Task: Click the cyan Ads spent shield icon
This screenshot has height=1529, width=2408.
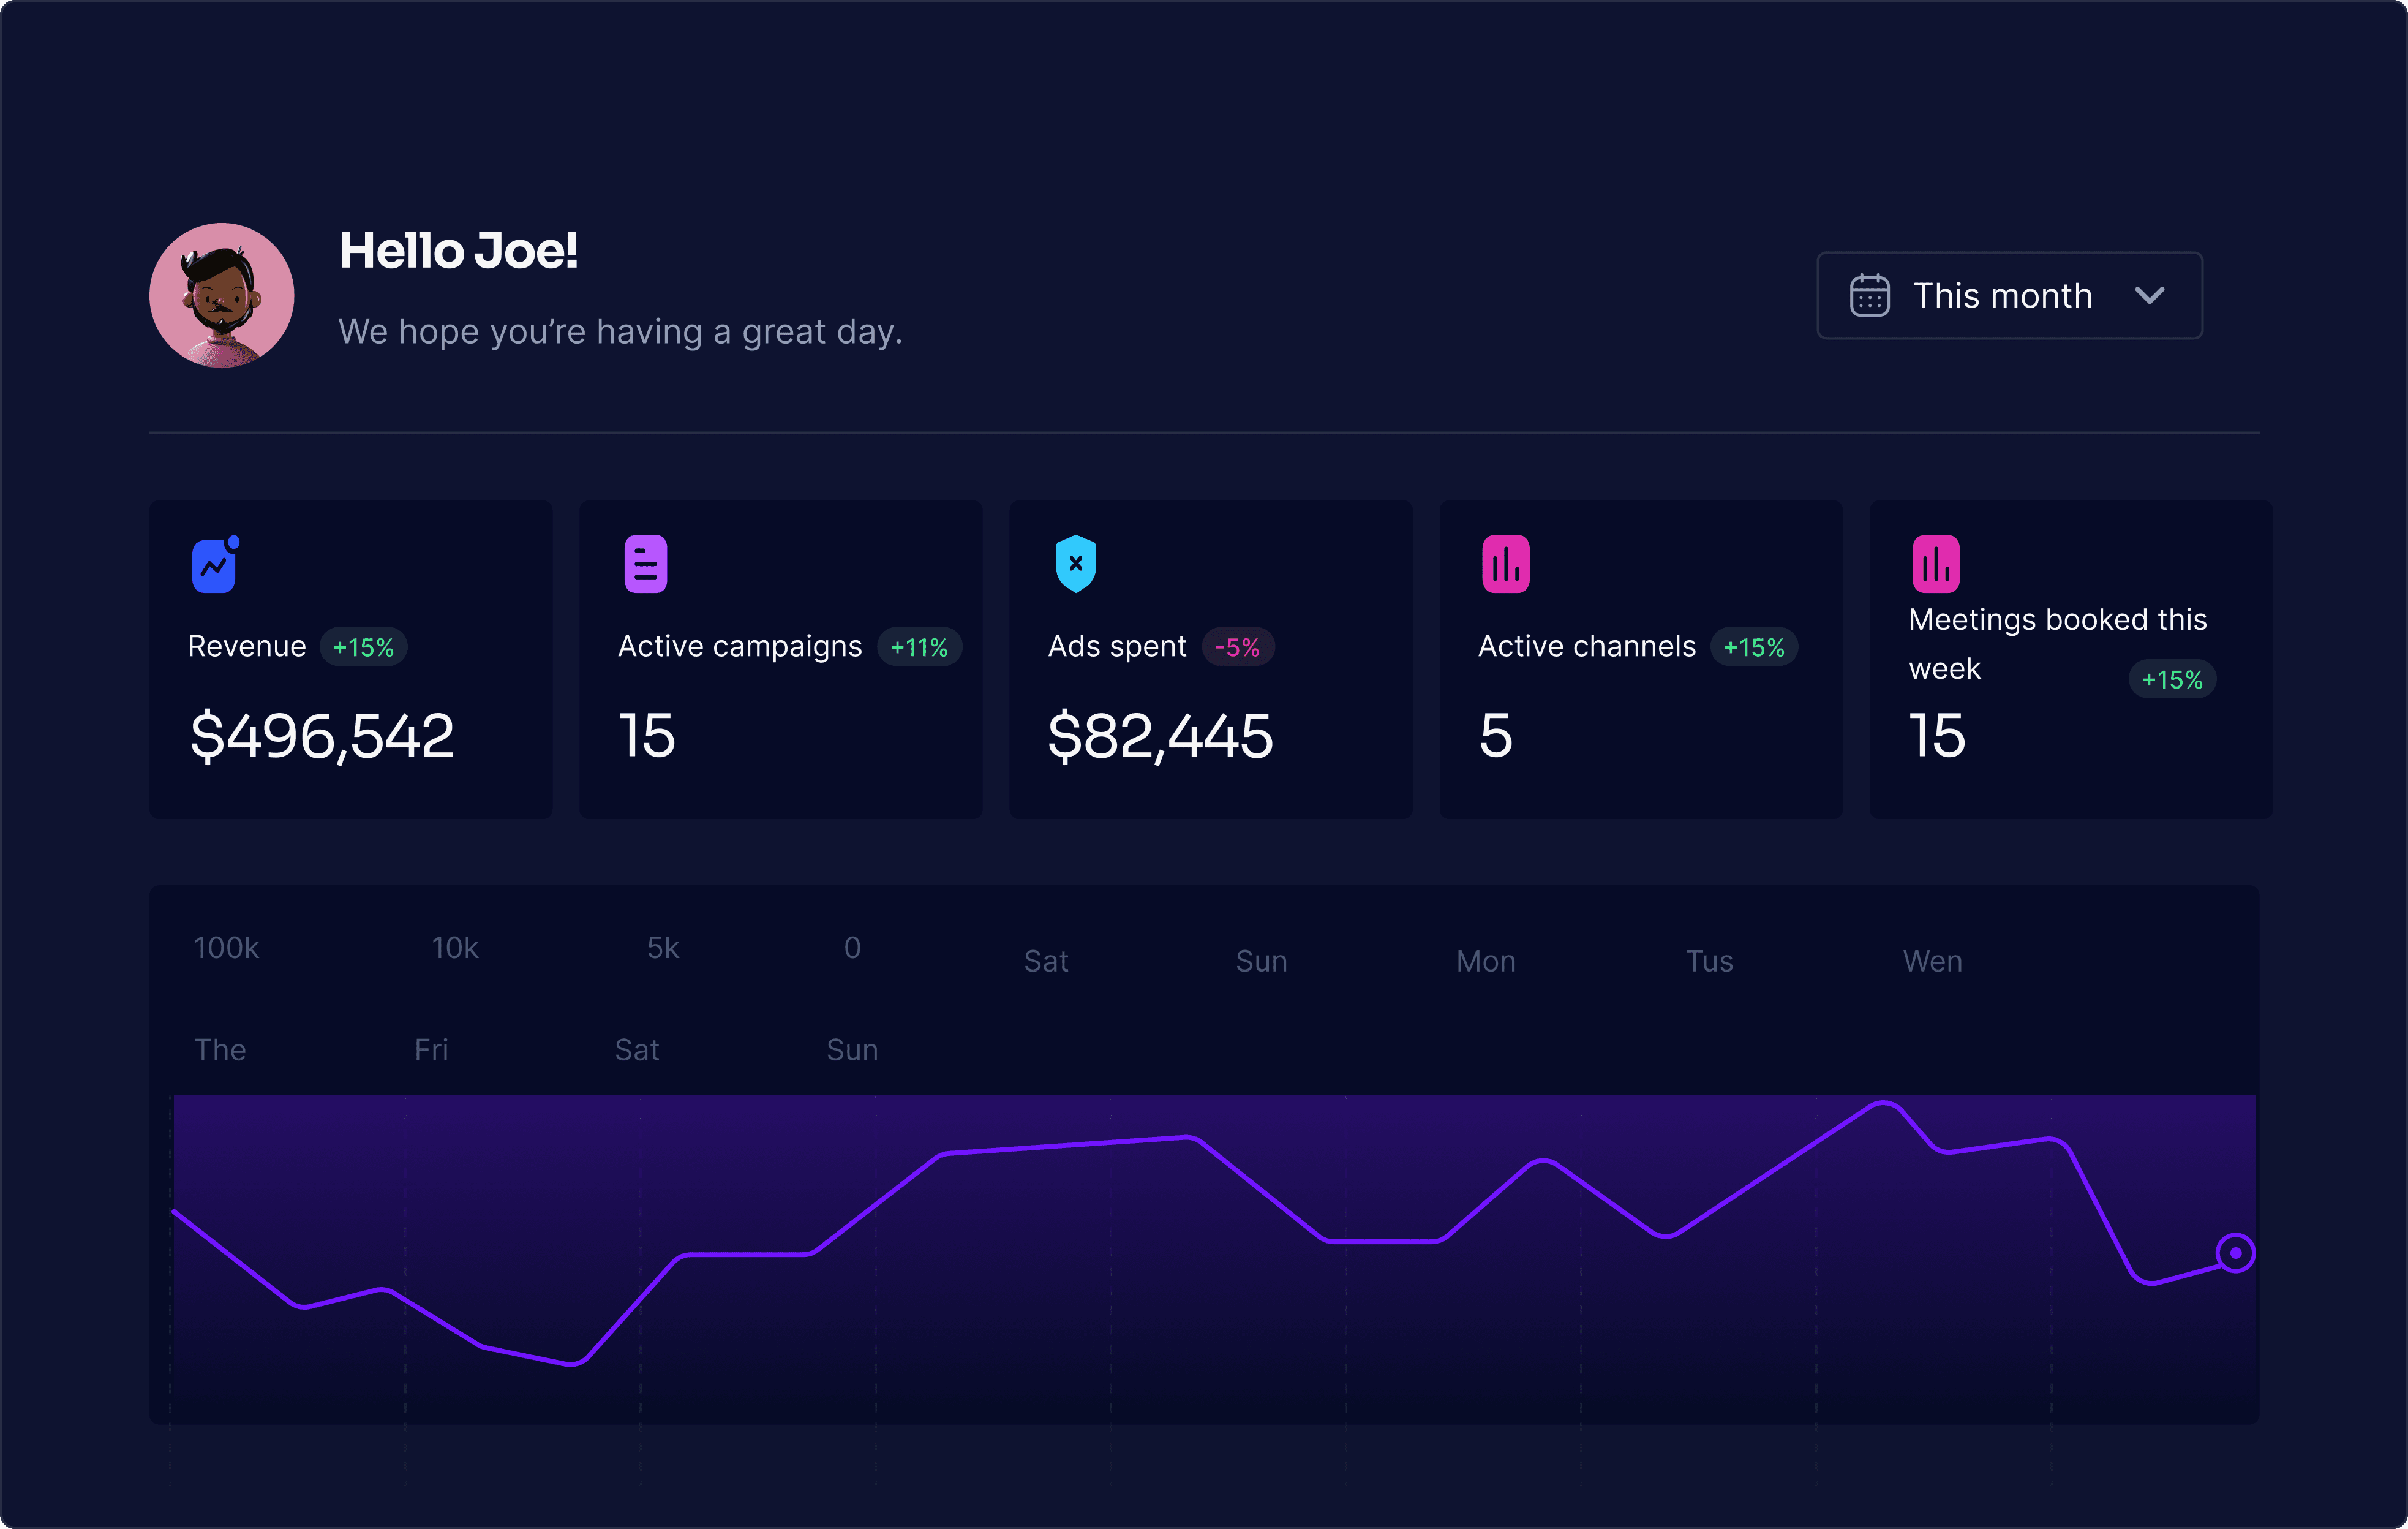Action: 1075,564
